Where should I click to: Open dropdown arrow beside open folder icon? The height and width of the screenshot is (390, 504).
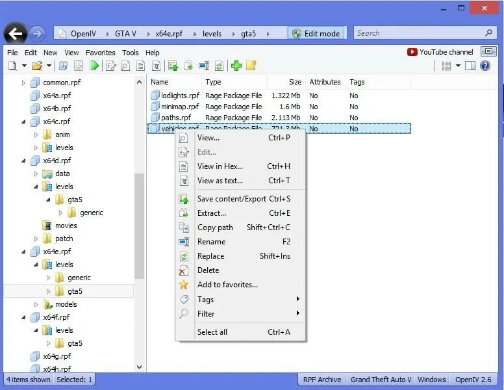pos(49,66)
